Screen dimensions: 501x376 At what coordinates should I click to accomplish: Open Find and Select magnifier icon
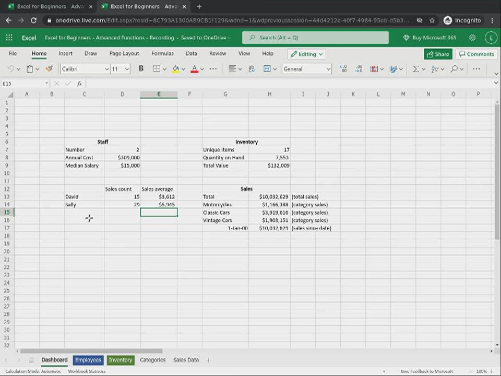tap(454, 69)
